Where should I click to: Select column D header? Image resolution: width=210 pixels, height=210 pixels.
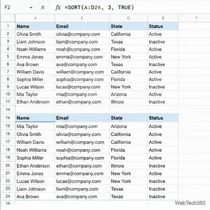(163, 18)
